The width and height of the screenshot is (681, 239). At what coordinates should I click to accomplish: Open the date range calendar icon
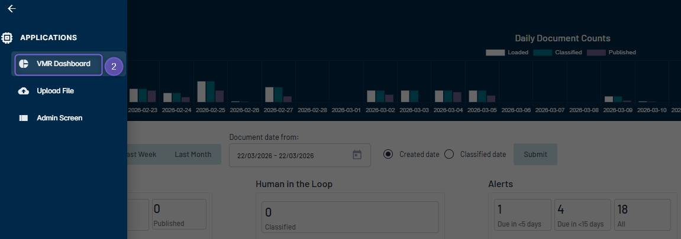coord(357,155)
